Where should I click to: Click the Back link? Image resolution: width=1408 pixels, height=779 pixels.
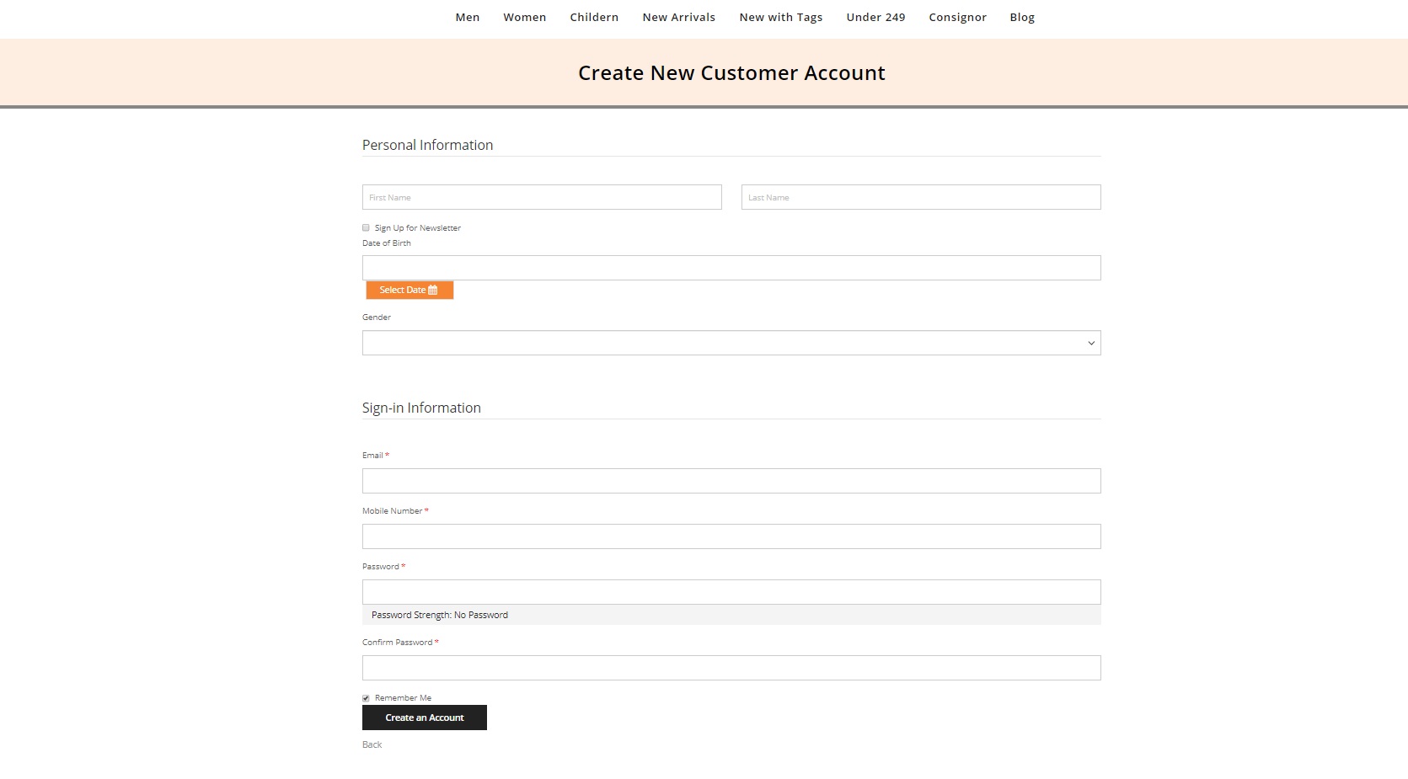[372, 744]
